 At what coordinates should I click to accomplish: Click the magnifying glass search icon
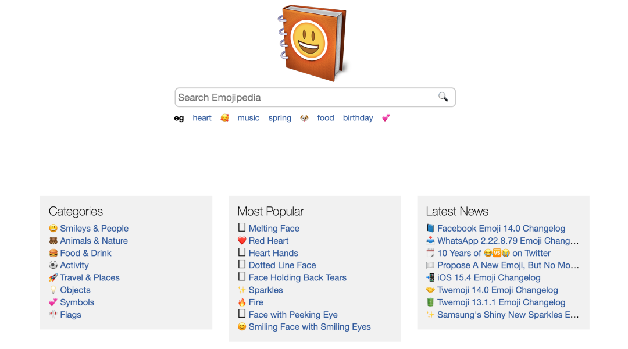(443, 97)
